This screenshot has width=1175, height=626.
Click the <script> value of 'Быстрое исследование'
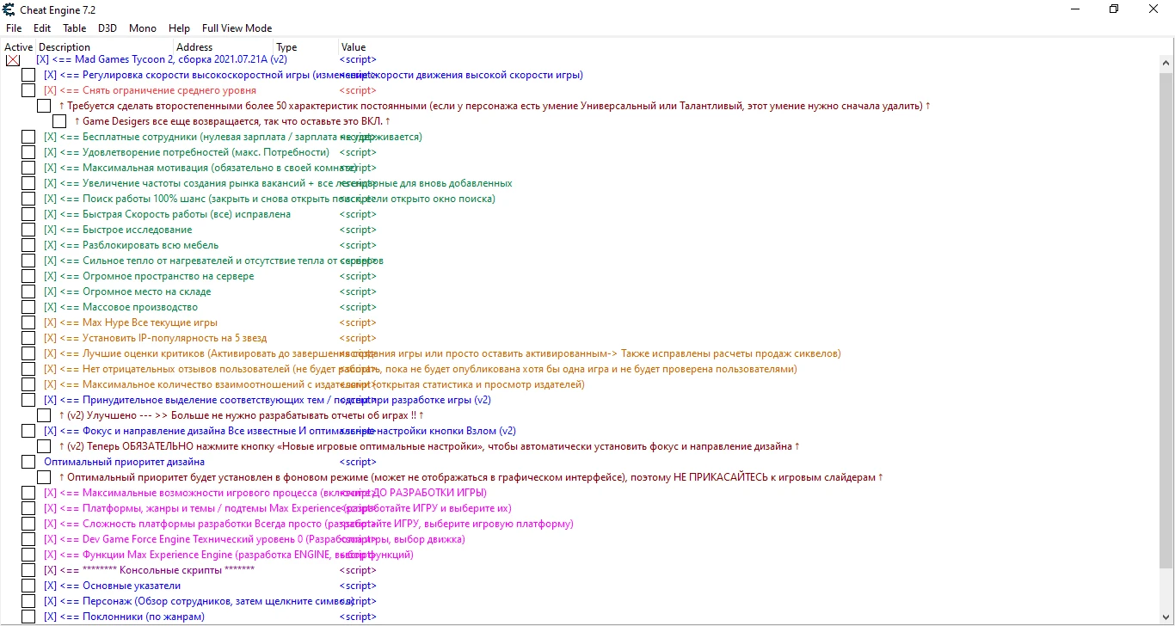[x=358, y=230]
